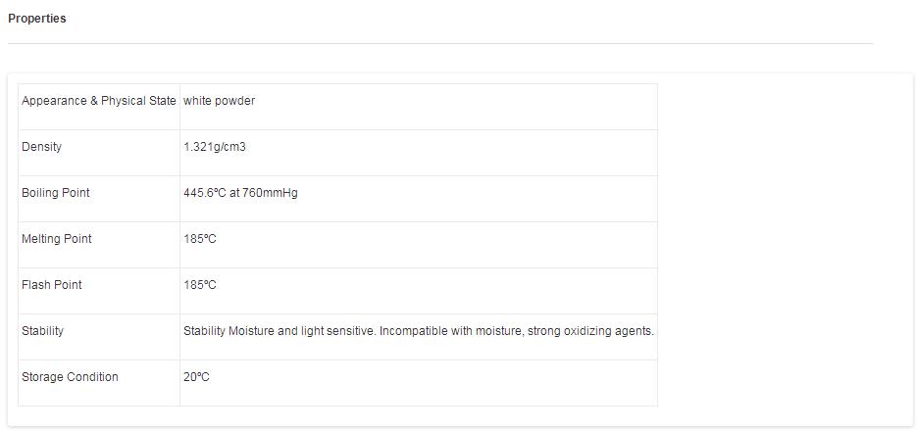The height and width of the screenshot is (431, 916).
Task: Click the Boiling Point label
Action: pyautogui.click(x=55, y=193)
